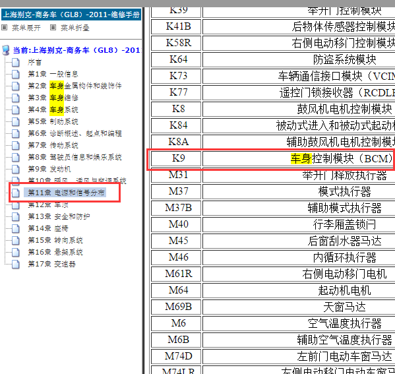Select the root node 当前:上海别克-商务车（GL8）
This screenshot has width=395, height=374.
click(x=77, y=50)
